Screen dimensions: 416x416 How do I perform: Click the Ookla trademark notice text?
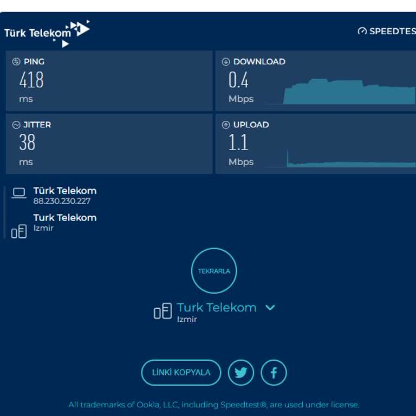(214, 405)
